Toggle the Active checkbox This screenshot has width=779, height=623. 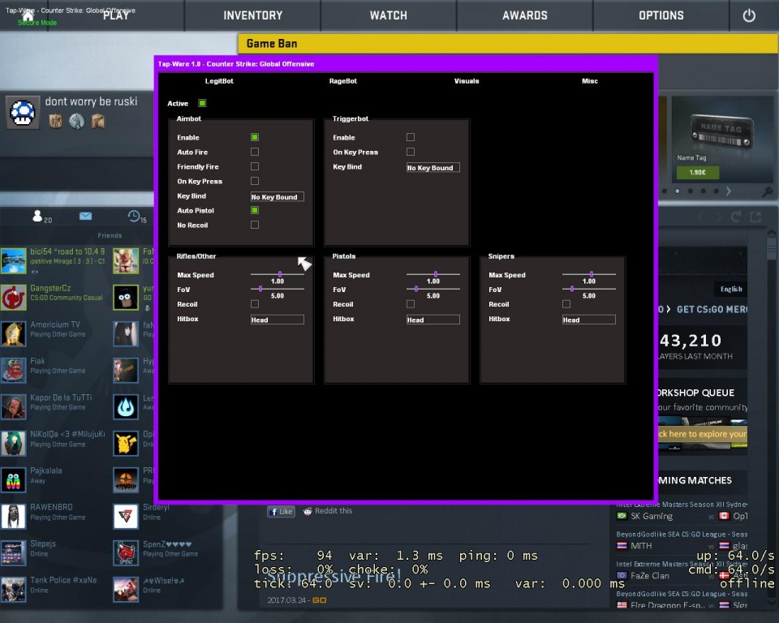202,103
